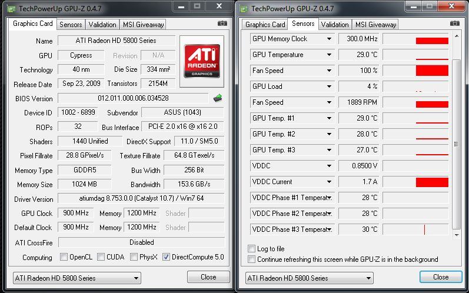Open GPU Load sensor dropdown
The height and width of the screenshot is (293, 469).
[x=329, y=86]
